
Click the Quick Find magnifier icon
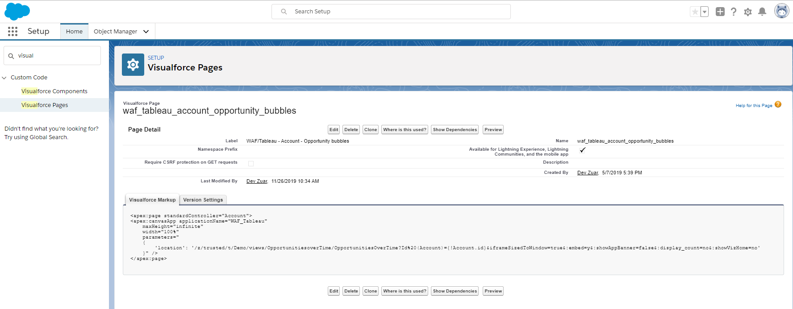[x=11, y=56]
